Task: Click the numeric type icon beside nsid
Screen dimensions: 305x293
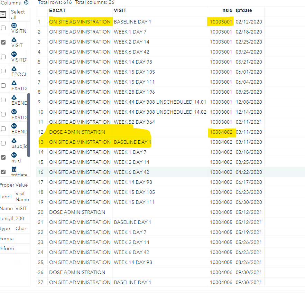Action: pyautogui.click(x=13, y=155)
